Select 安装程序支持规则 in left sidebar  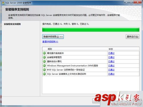[12, 24]
